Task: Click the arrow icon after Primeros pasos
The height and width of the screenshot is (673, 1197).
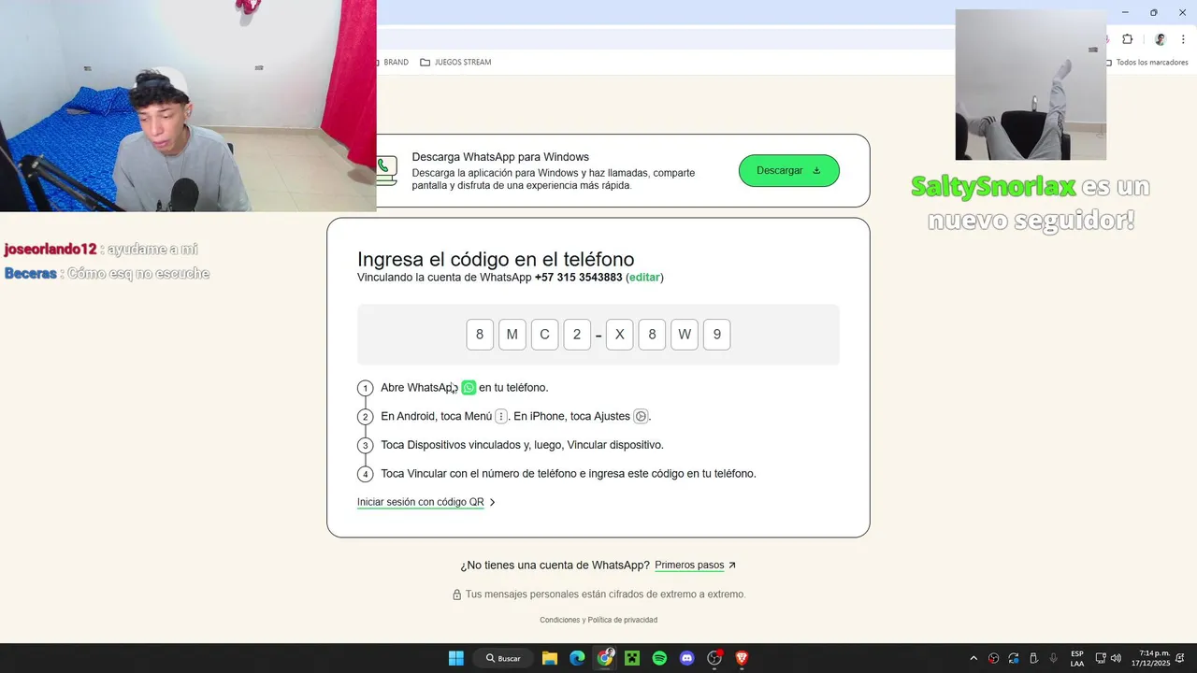Action: [x=732, y=566]
